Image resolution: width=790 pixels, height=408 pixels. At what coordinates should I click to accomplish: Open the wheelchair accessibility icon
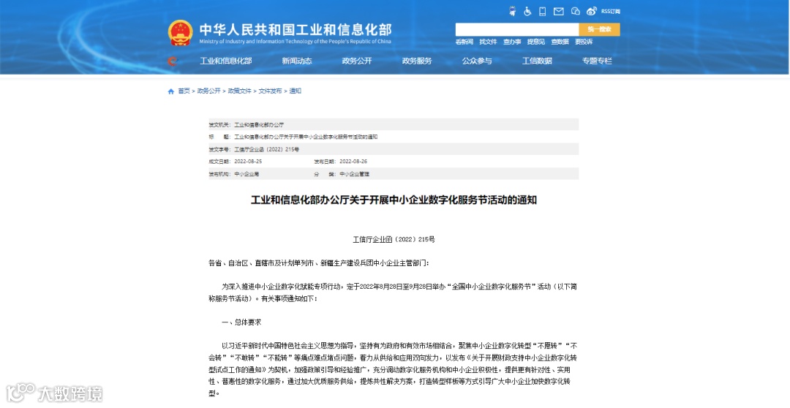pyautogui.click(x=527, y=11)
